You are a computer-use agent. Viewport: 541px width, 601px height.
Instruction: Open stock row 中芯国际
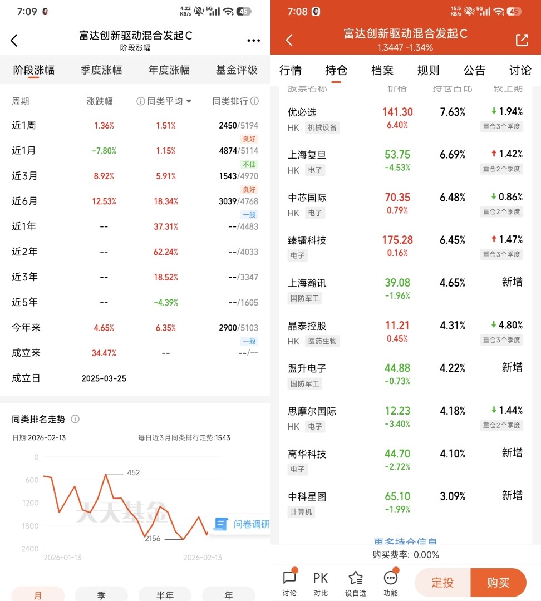tap(405, 204)
